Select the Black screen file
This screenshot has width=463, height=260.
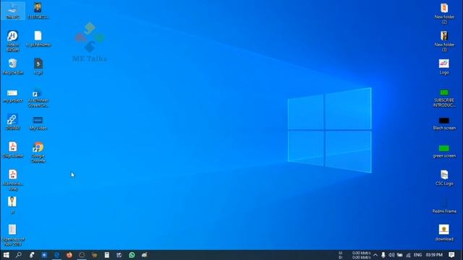[x=444, y=123]
